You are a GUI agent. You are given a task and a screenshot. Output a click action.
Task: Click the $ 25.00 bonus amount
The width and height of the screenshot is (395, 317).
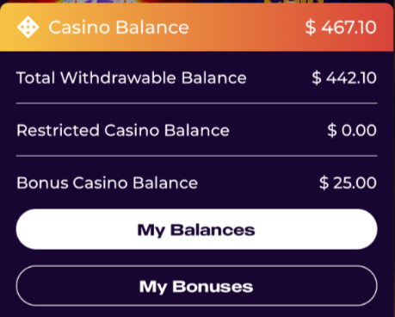(x=348, y=183)
